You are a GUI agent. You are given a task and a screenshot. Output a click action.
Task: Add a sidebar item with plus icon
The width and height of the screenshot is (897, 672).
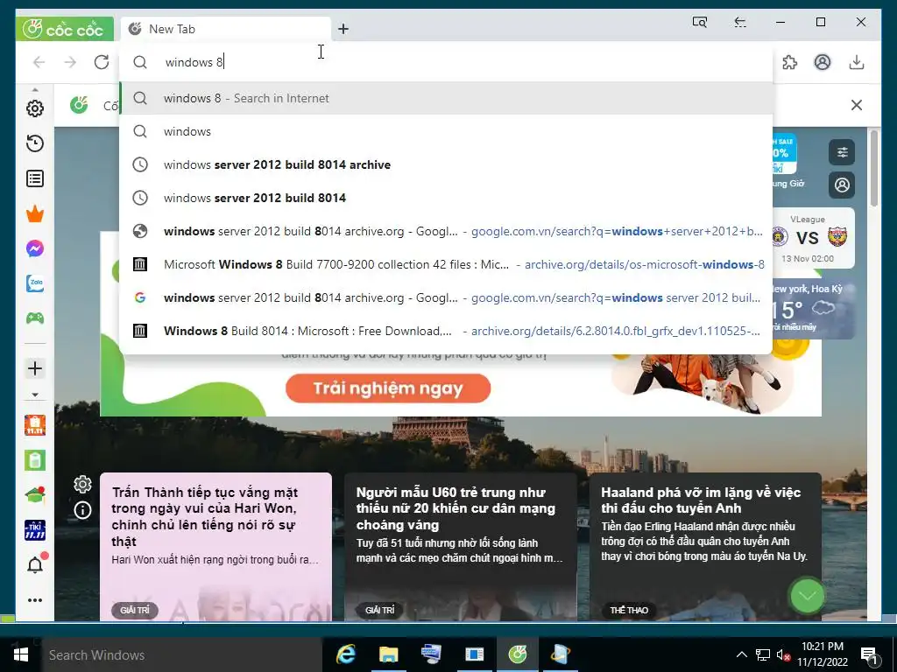click(35, 368)
